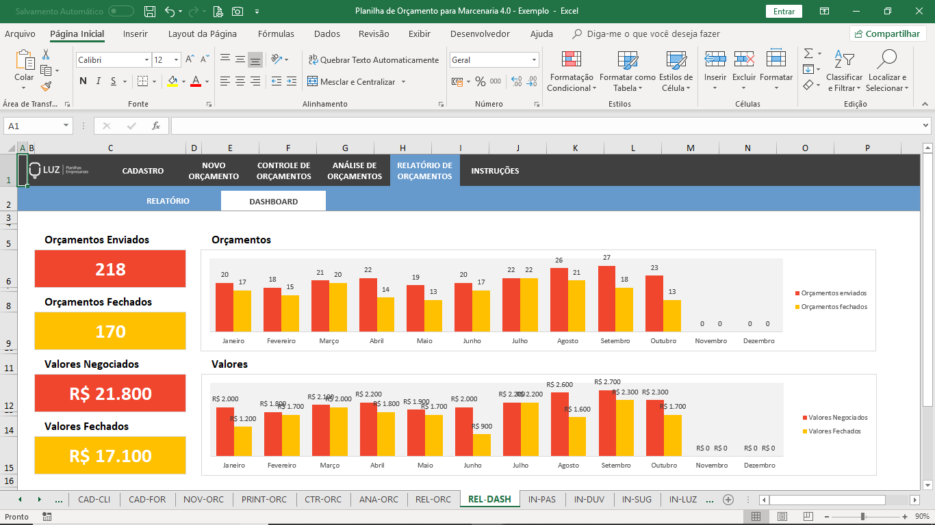The width and height of the screenshot is (935, 525).
Task: Open Find and Select magnifier icon
Action: tap(887, 59)
